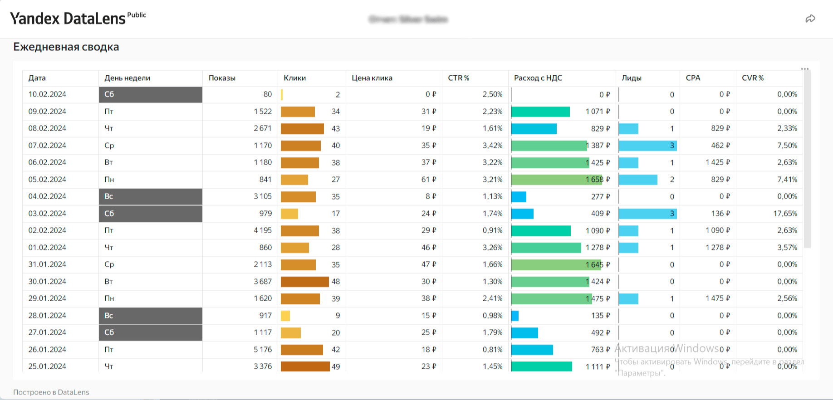Click the CTR % column header
Image resolution: width=833 pixels, height=400 pixels.
[x=459, y=78]
